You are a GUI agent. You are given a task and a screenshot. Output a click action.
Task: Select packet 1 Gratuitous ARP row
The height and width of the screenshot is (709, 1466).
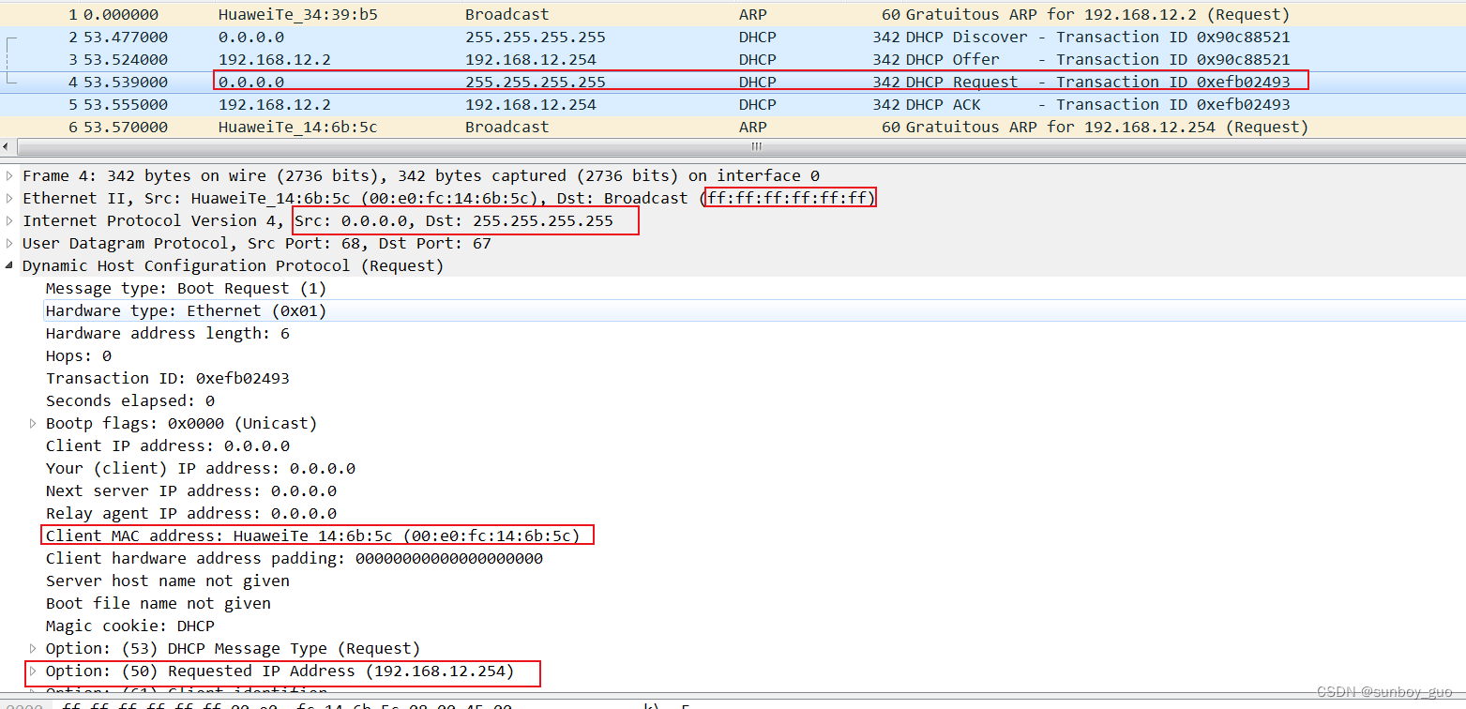[375, 14]
